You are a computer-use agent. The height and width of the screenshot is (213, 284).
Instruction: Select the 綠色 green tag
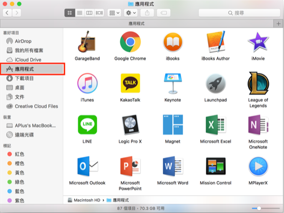[32, 182]
